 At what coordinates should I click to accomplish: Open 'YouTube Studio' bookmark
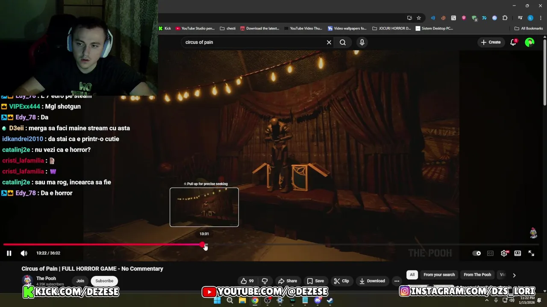pyautogui.click(x=195, y=29)
